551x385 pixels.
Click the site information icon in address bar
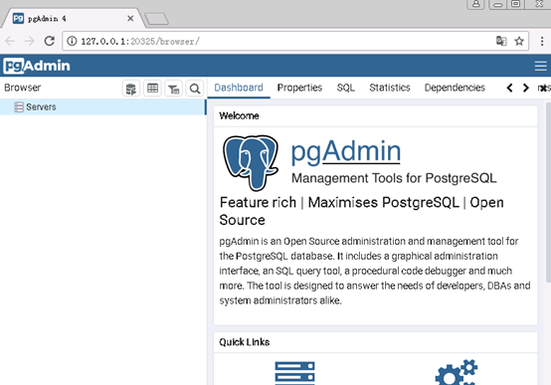pos(72,41)
